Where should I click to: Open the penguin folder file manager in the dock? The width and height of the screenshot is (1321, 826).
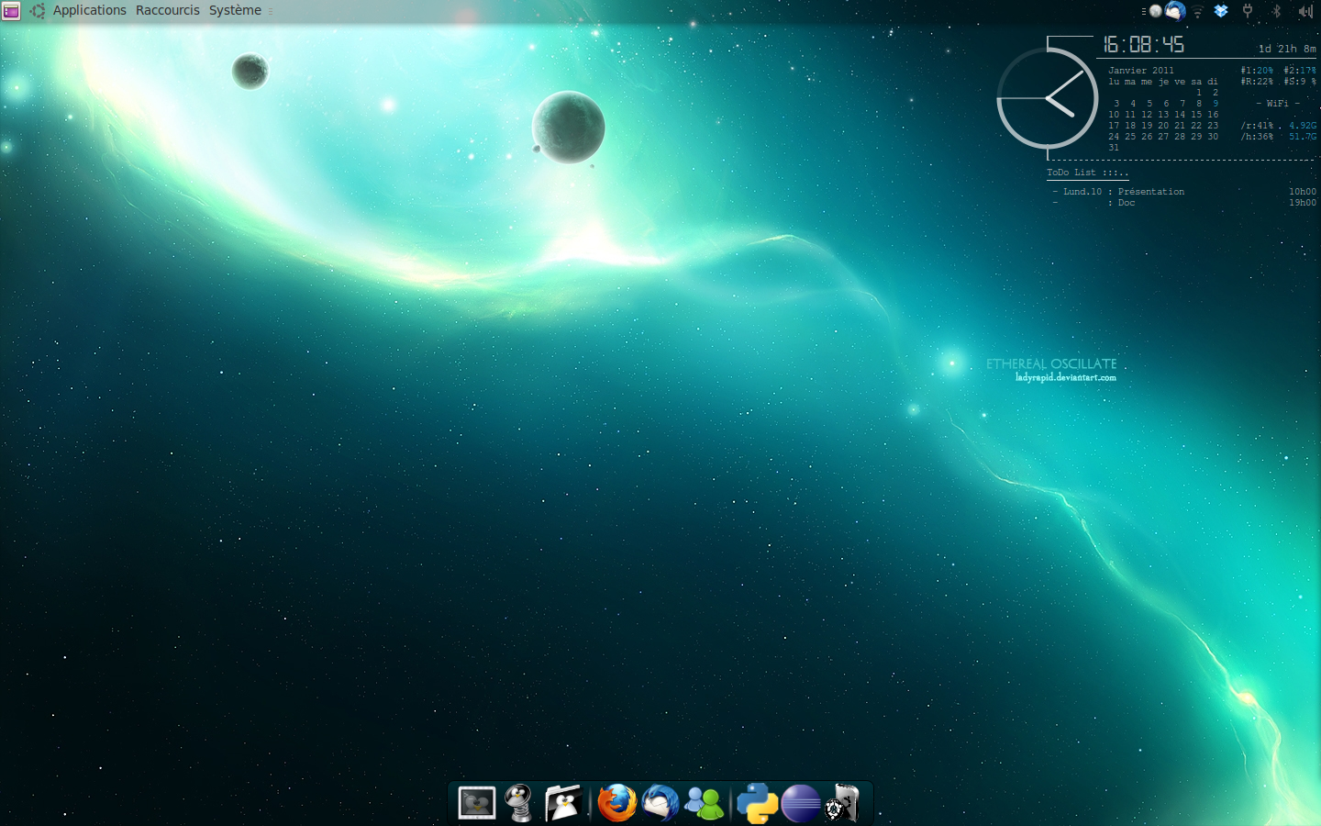(563, 803)
